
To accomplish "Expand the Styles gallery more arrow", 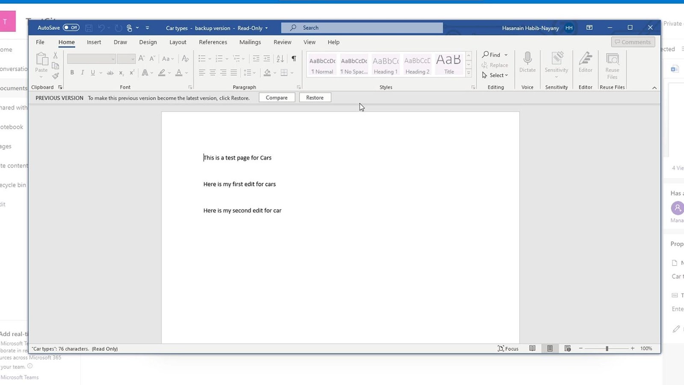I will [x=469, y=74].
